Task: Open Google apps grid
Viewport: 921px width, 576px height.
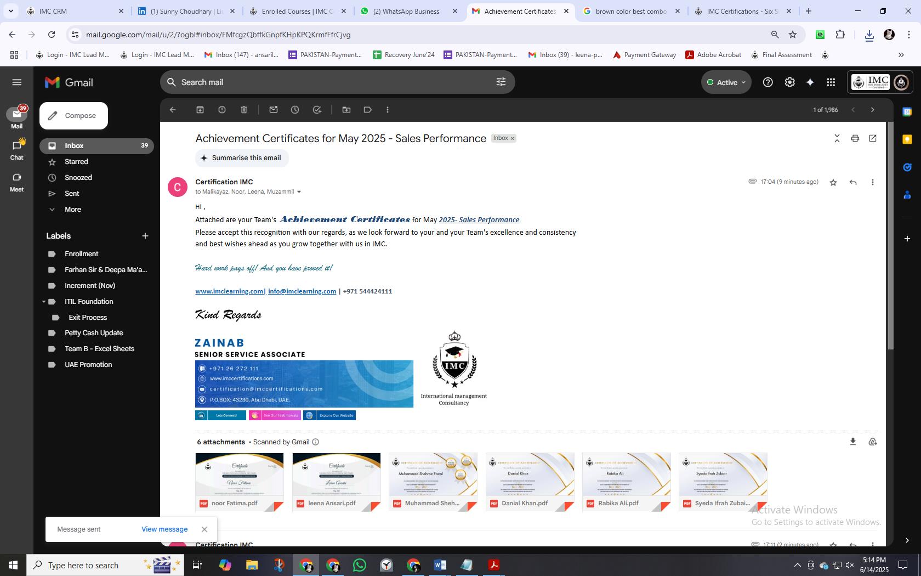Action: pos(831,82)
